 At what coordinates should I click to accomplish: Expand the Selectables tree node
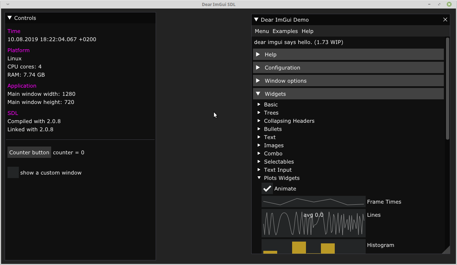point(259,161)
